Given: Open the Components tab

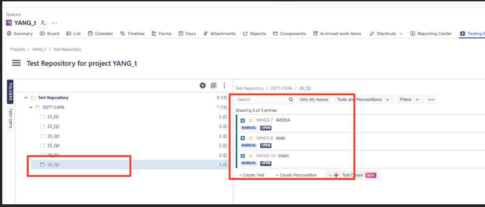Looking at the screenshot, I should [289, 34].
